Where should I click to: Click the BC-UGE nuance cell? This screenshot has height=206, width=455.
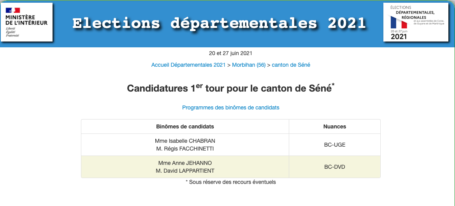334,145
